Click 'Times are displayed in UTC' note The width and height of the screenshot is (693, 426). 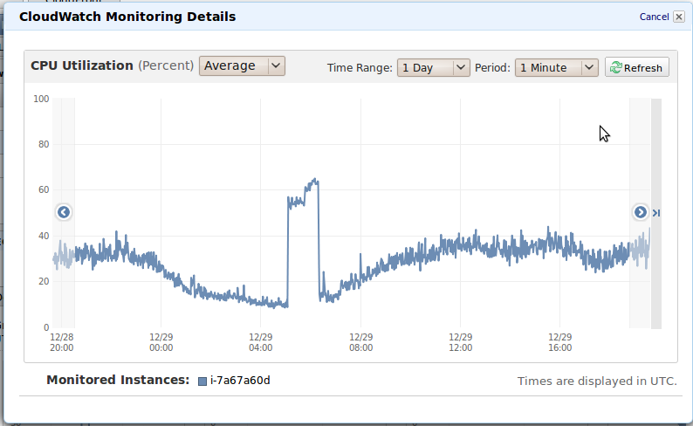tap(597, 381)
